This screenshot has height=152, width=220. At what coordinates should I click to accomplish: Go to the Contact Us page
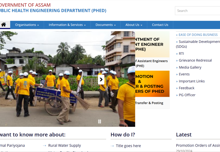160,25
